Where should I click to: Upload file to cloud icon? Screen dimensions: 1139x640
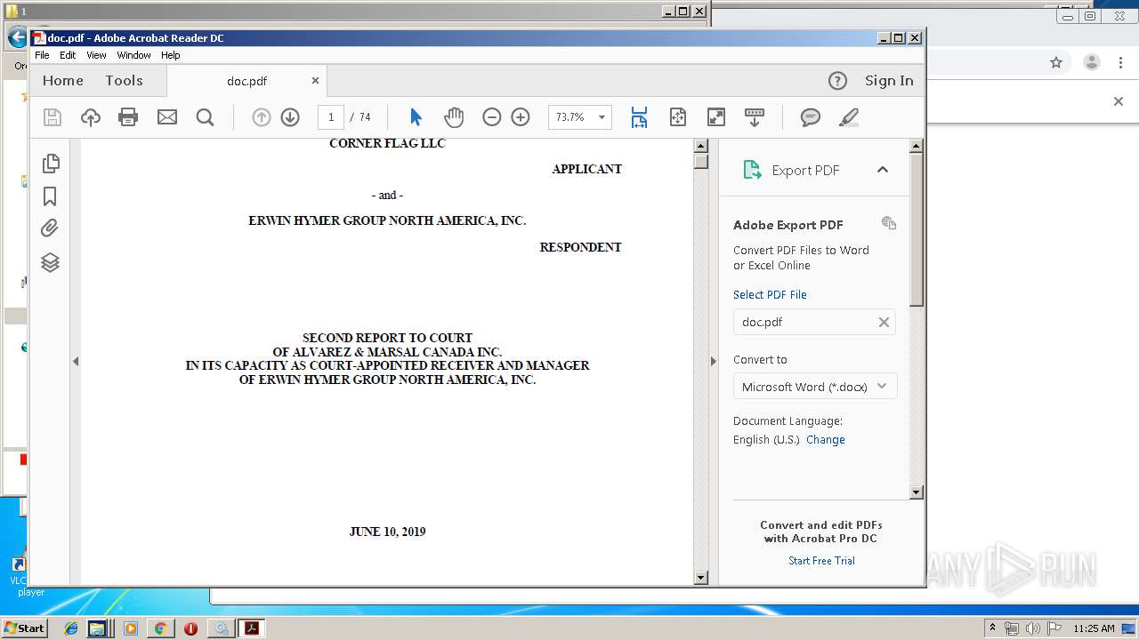coord(91,117)
